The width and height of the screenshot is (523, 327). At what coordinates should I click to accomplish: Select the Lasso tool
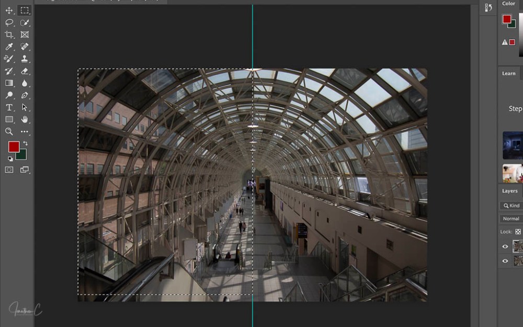(x=9, y=22)
